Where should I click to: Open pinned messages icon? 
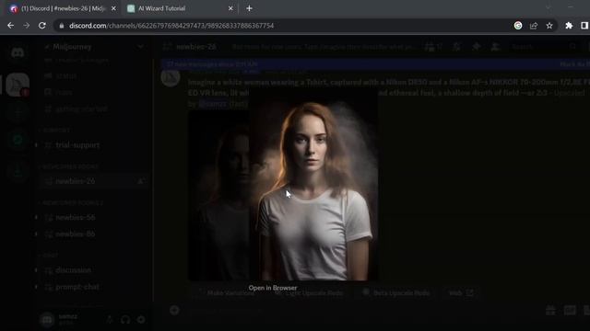click(476, 47)
